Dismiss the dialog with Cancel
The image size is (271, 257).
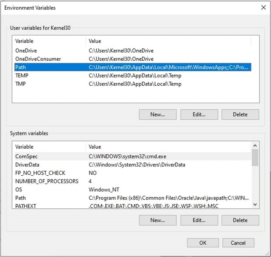(238, 243)
